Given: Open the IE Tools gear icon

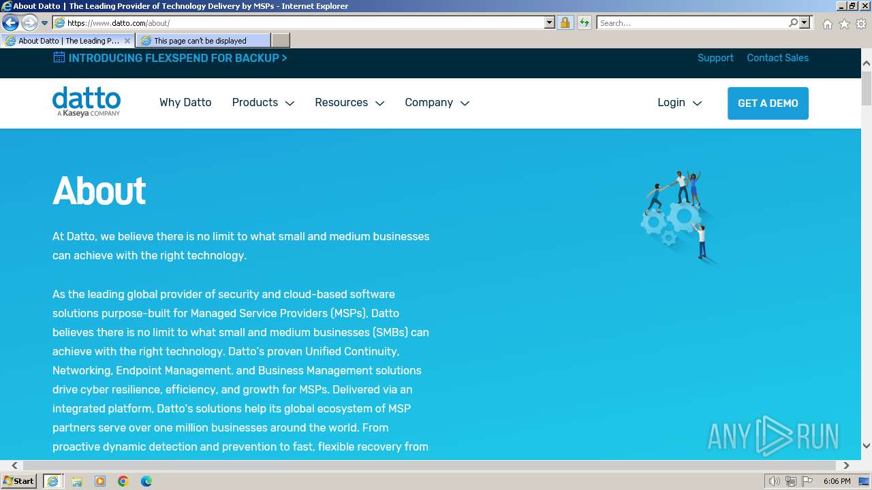Looking at the screenshot, I should click(861, 24).
